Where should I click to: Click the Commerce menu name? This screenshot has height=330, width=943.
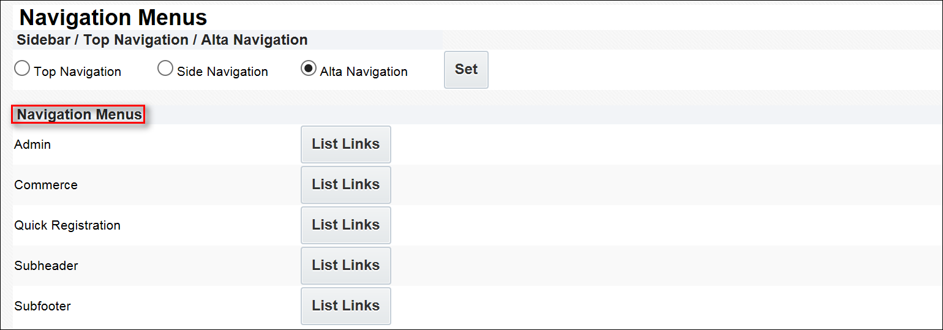46,185
